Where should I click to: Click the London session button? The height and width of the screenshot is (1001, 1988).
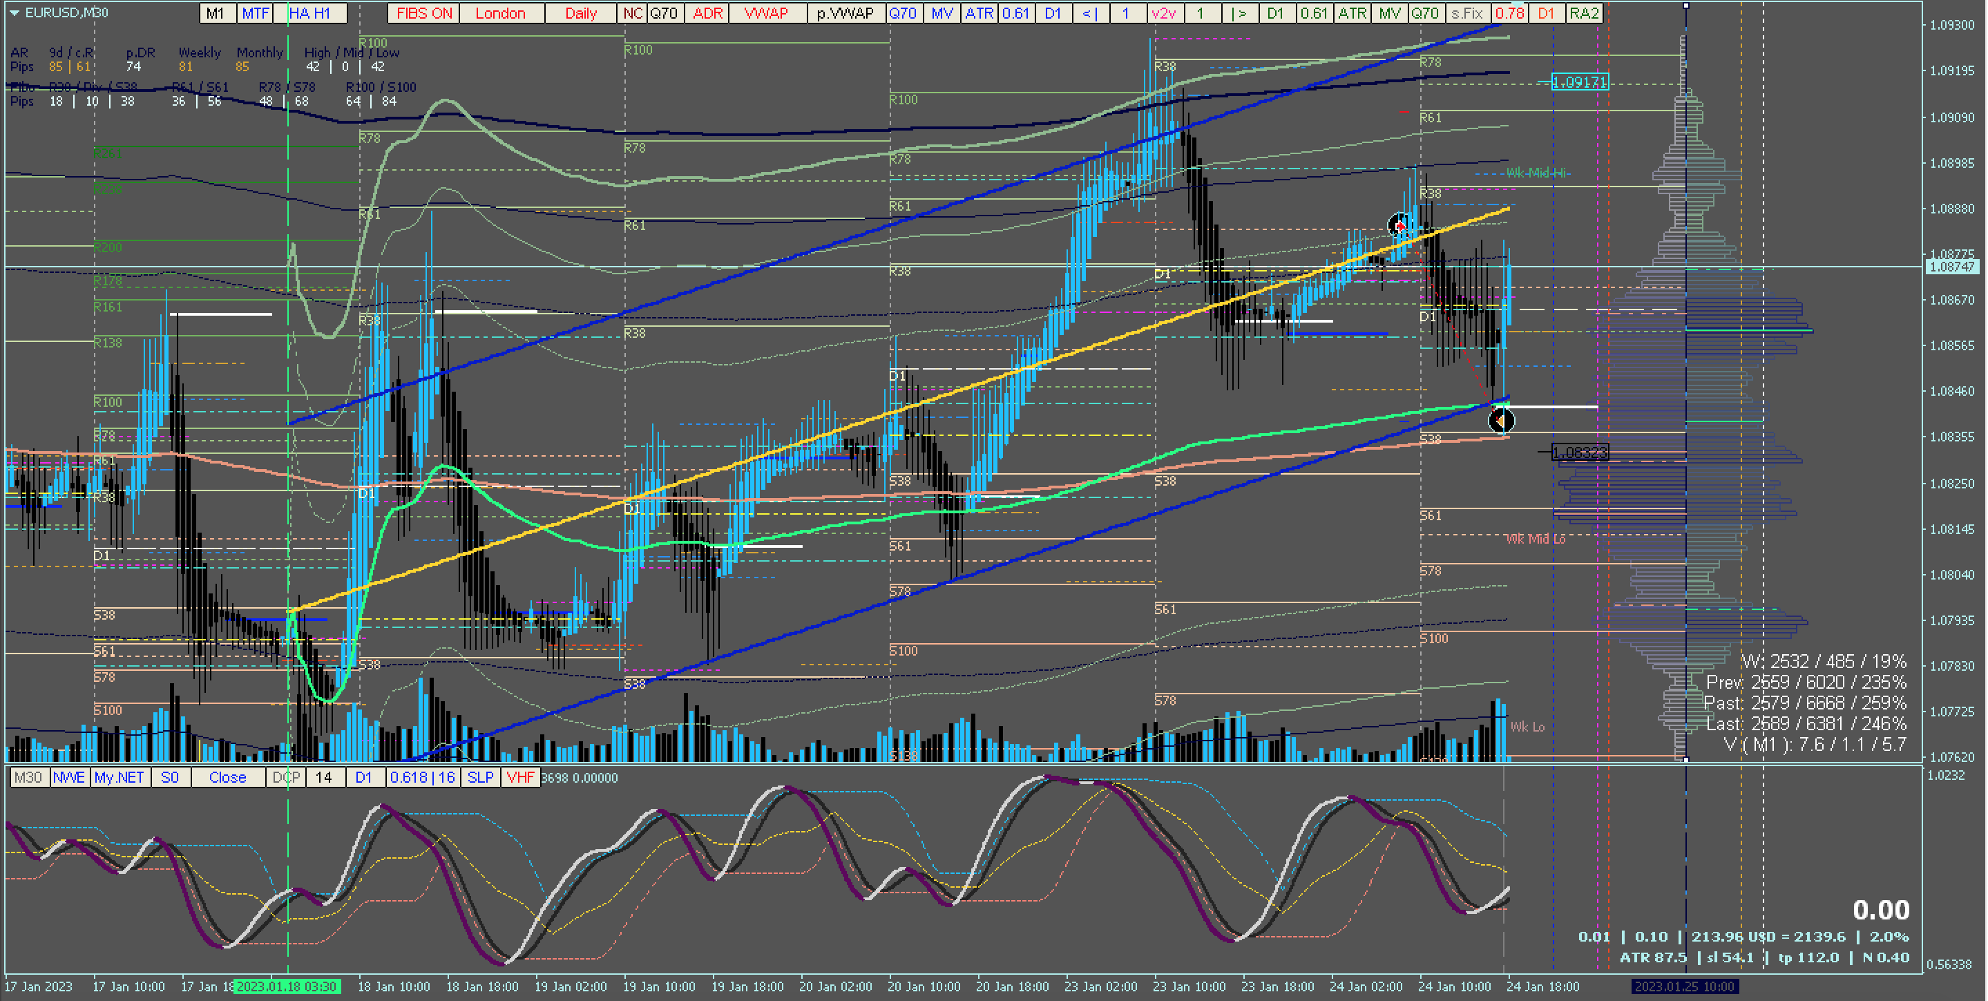coord(500,13)
